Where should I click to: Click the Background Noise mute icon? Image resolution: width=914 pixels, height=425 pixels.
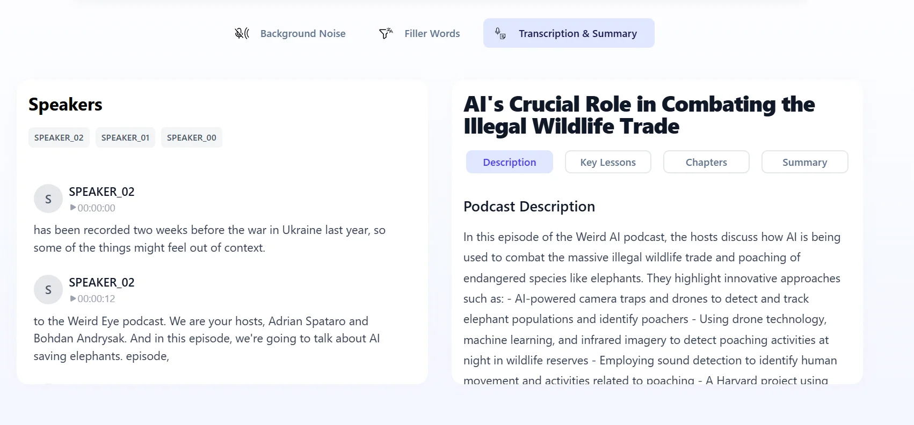pyautogui.click(x=242, y=33)
